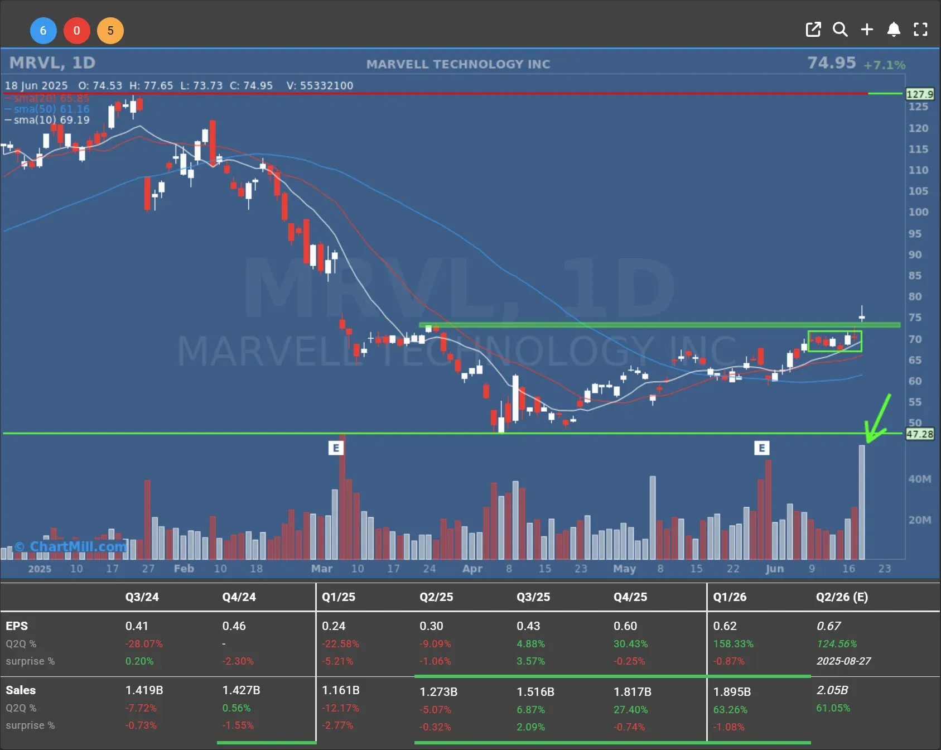941x750 pixels.
Task: Click the ChartMill.com watermark link
Action: tap(71, 546)
